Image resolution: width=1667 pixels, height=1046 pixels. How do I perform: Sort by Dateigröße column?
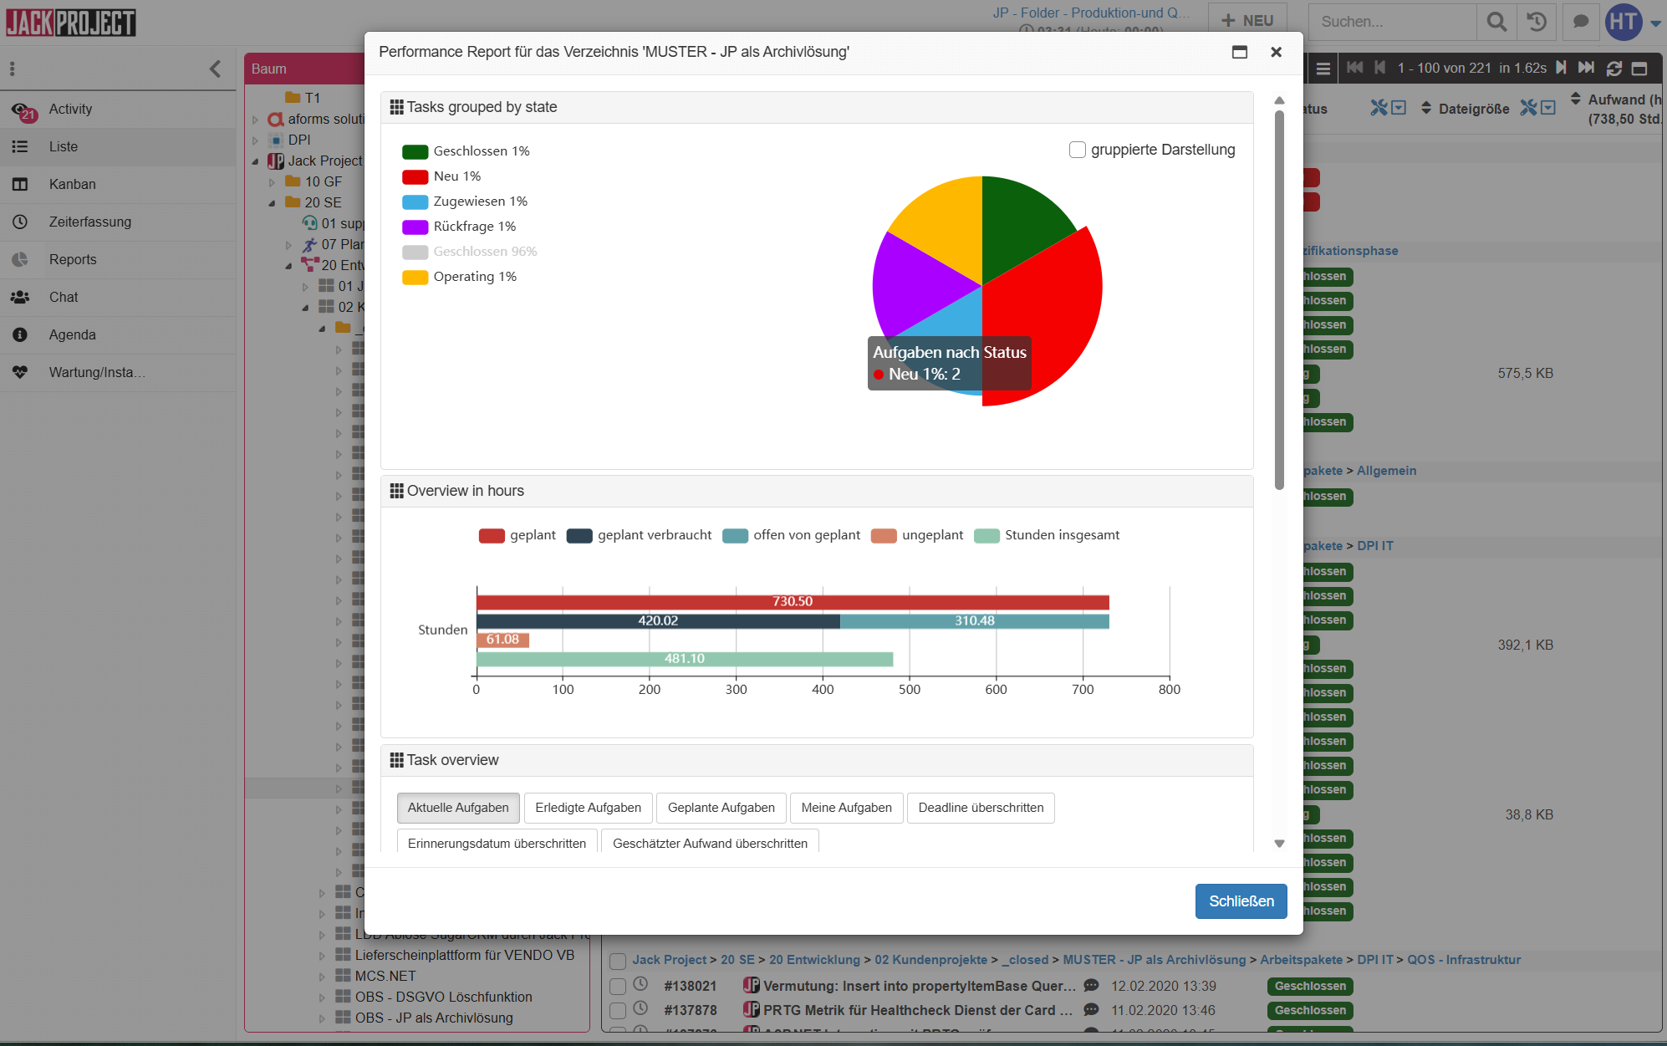(x=1473, y=109)
